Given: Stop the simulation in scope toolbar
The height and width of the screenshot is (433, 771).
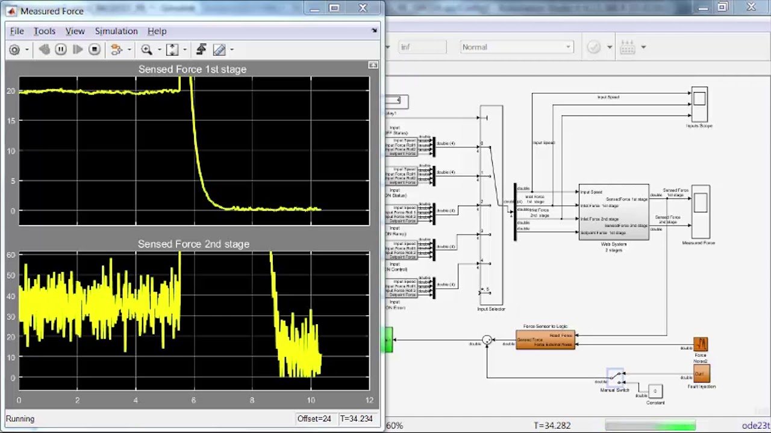Looking at the screenshot, I should tap(95, 50).
